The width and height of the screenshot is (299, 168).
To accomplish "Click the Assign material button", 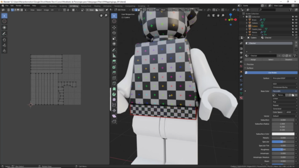I will point(253,60).
